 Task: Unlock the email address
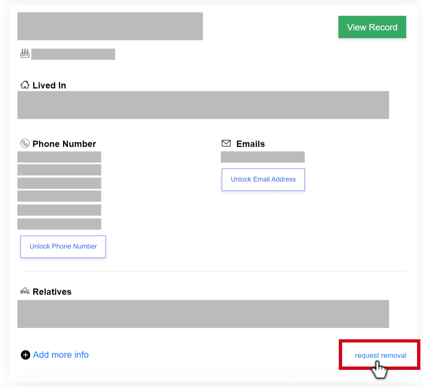tap(263, 180)
